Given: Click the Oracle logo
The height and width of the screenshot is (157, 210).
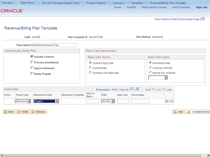Looking at the screenshot, I should tap(12, 11).
